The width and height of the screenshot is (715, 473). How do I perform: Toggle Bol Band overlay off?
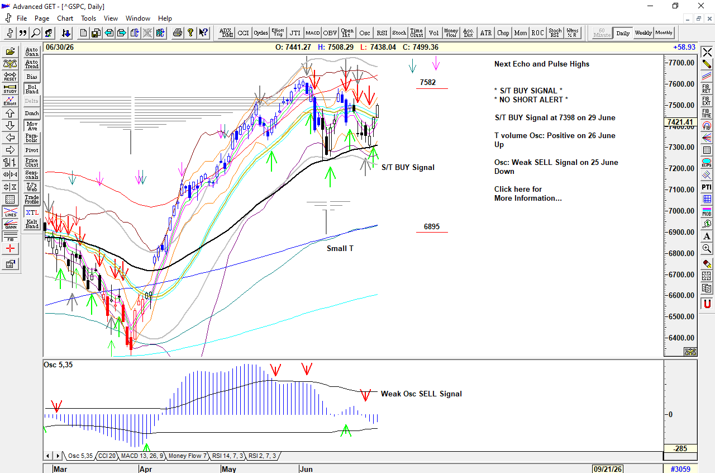[32, 89]
